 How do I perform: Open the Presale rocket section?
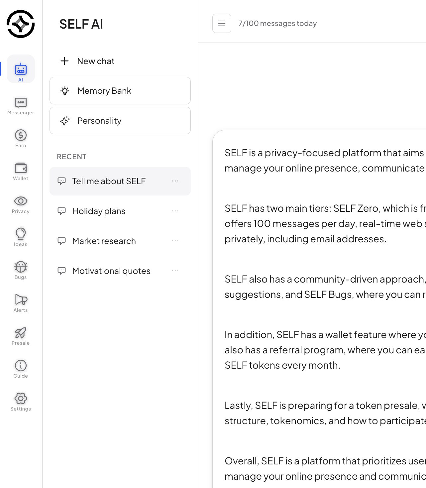(x=21, y=336)
